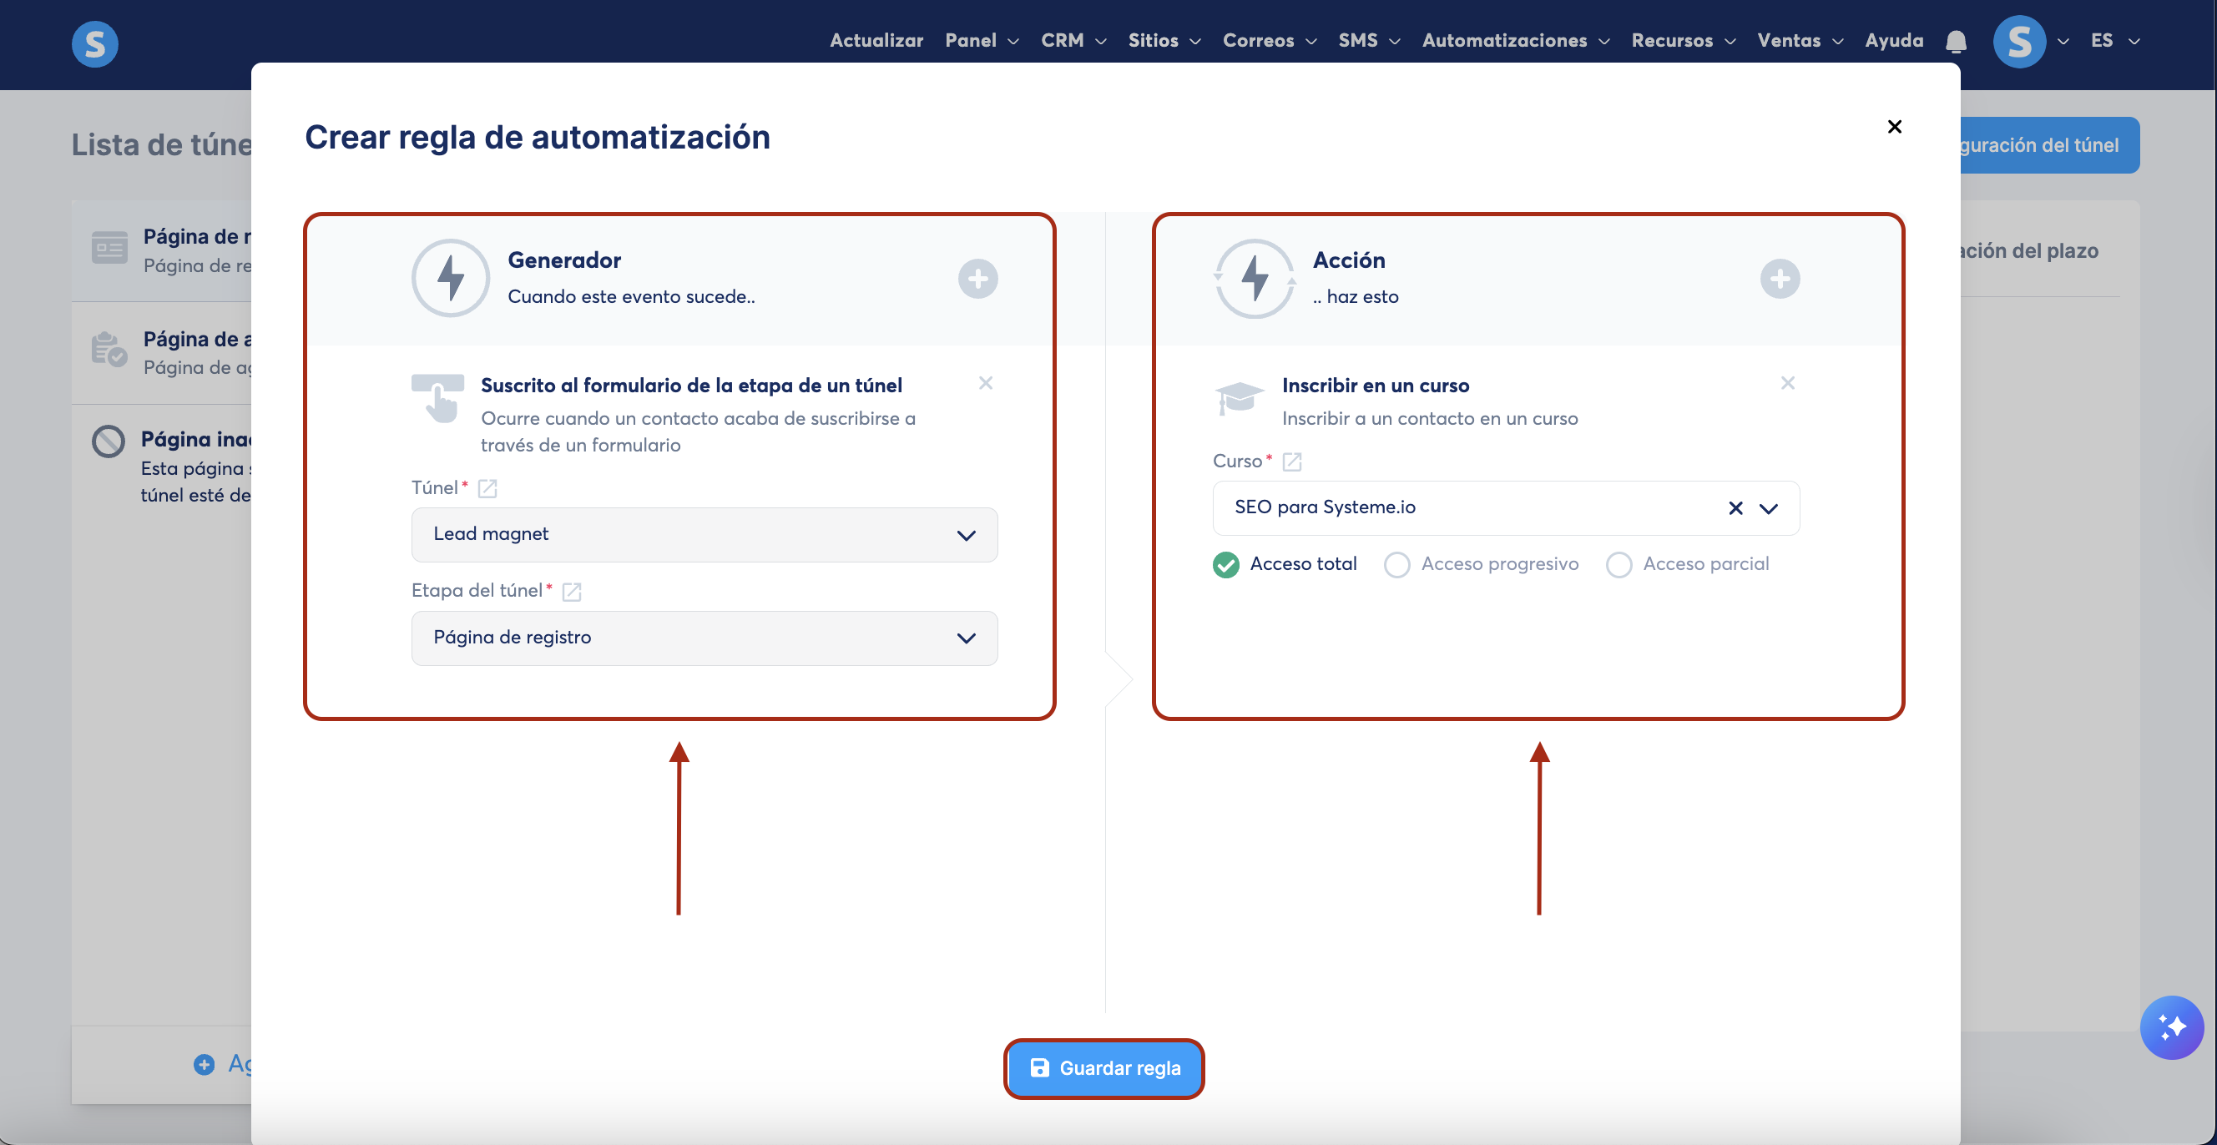Open the Curso external link icon
2217x1145 pixels.
1291,462
